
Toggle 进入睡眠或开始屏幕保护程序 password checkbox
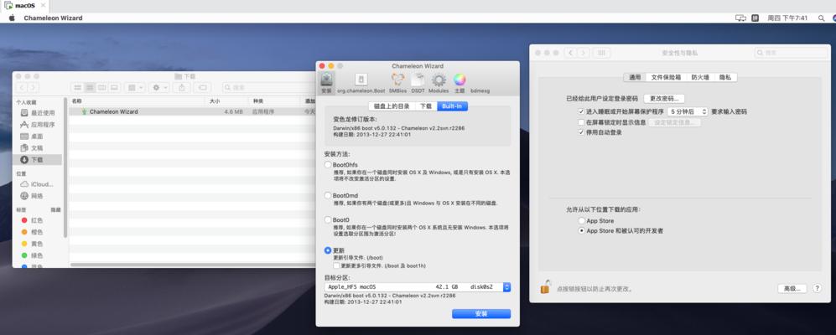581,112
